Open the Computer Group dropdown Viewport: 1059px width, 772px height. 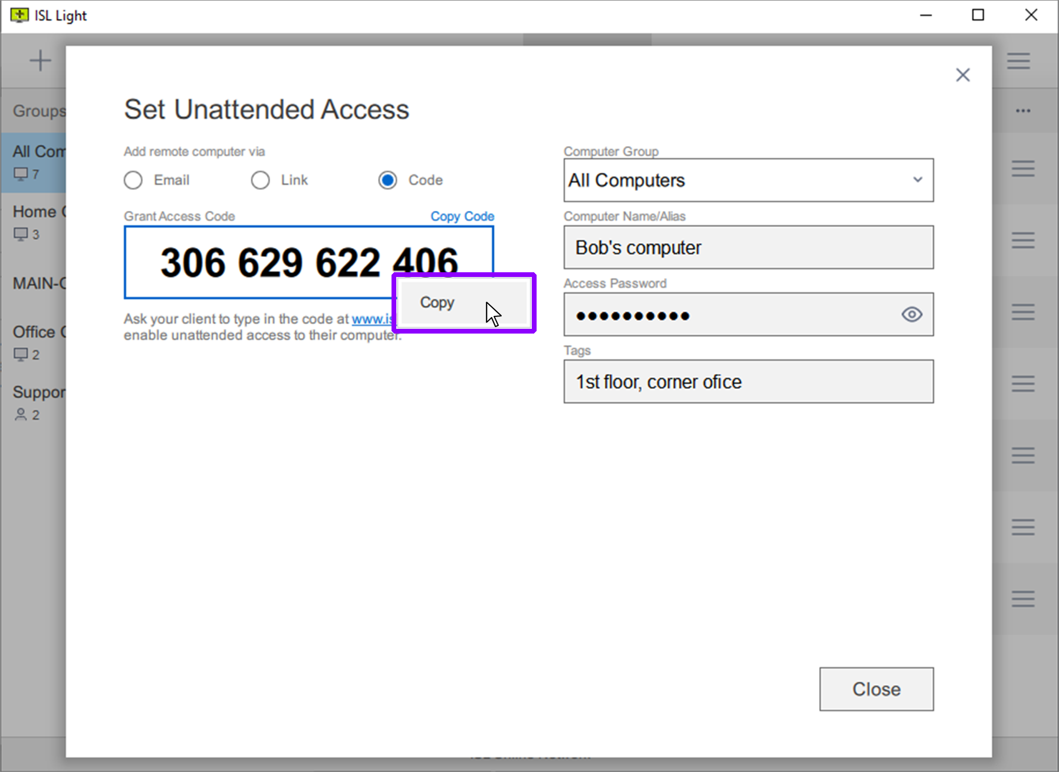[x=748, y=180]
